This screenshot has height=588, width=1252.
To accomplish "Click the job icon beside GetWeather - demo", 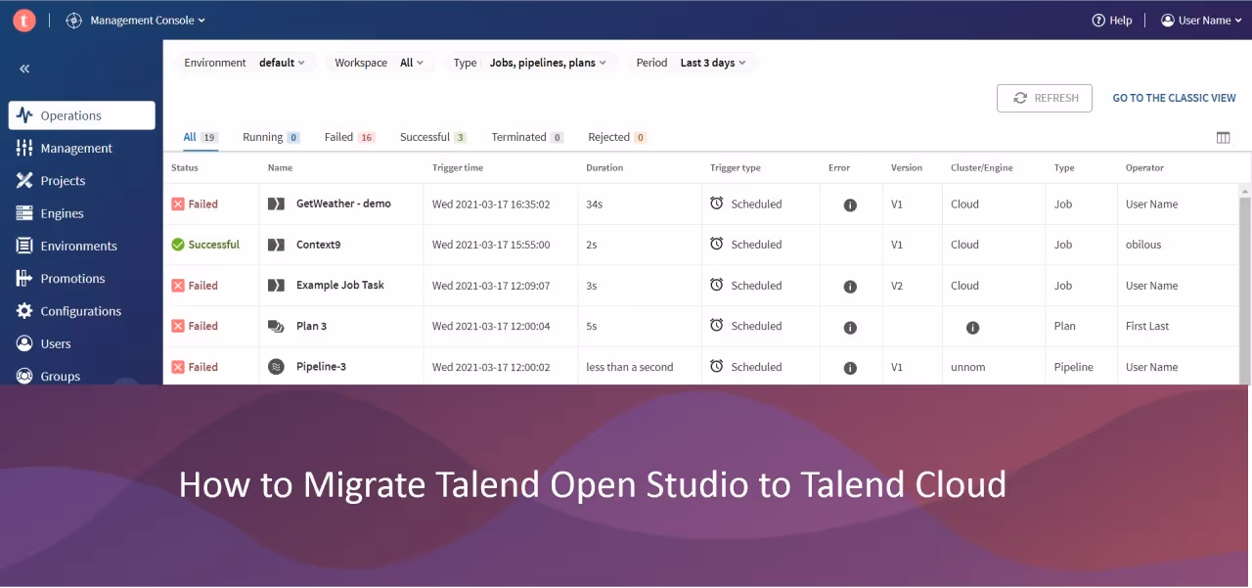I will click(x=276, y=204).
